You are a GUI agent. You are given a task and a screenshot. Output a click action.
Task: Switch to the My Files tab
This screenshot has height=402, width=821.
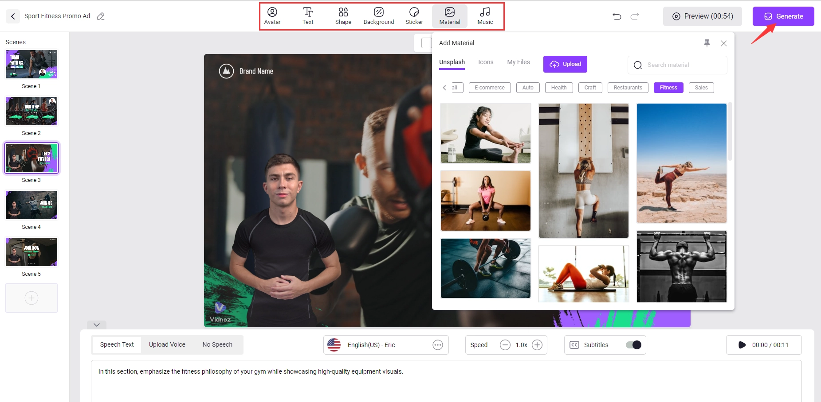tap(518, 62)
